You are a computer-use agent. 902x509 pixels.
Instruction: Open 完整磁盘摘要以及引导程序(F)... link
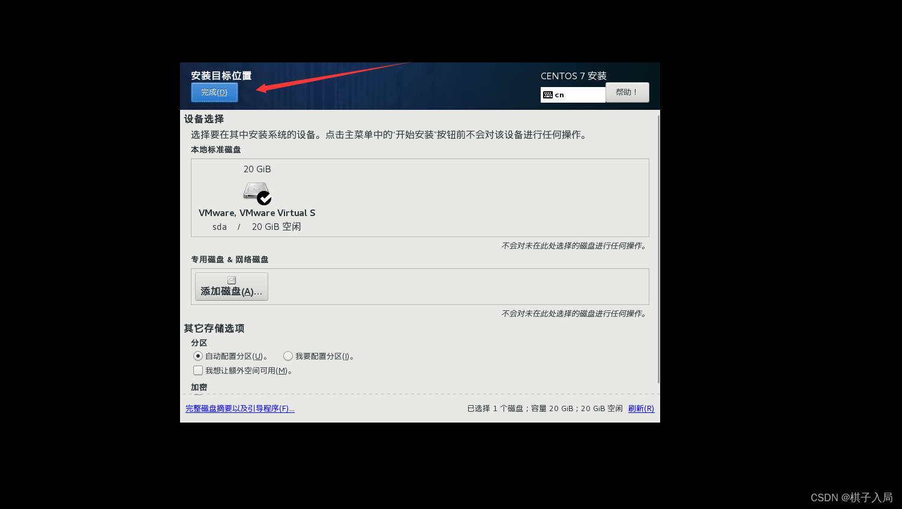coord(240,409)
